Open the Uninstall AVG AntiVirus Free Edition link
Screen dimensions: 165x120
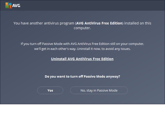82,59
